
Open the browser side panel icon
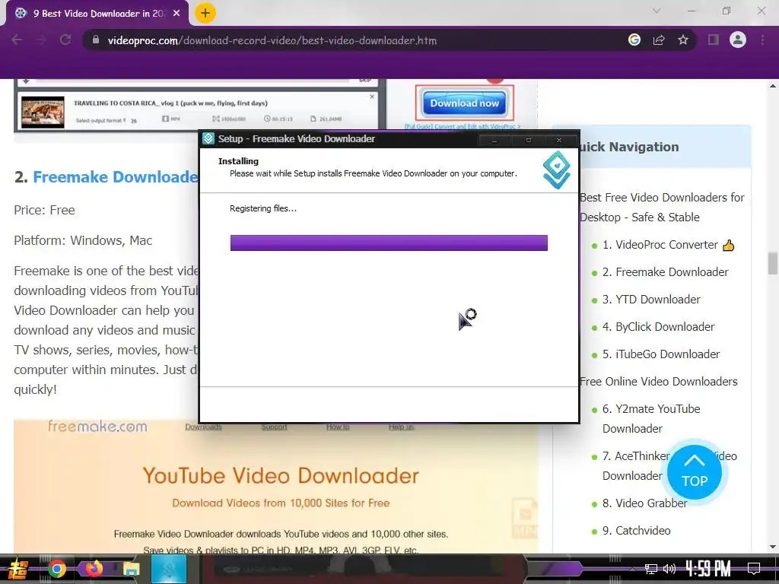pos(714,40)
